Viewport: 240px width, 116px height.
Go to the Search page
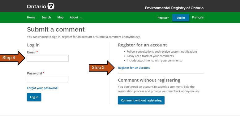pos(46,17)
